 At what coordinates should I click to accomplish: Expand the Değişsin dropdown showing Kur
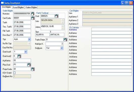62,48
